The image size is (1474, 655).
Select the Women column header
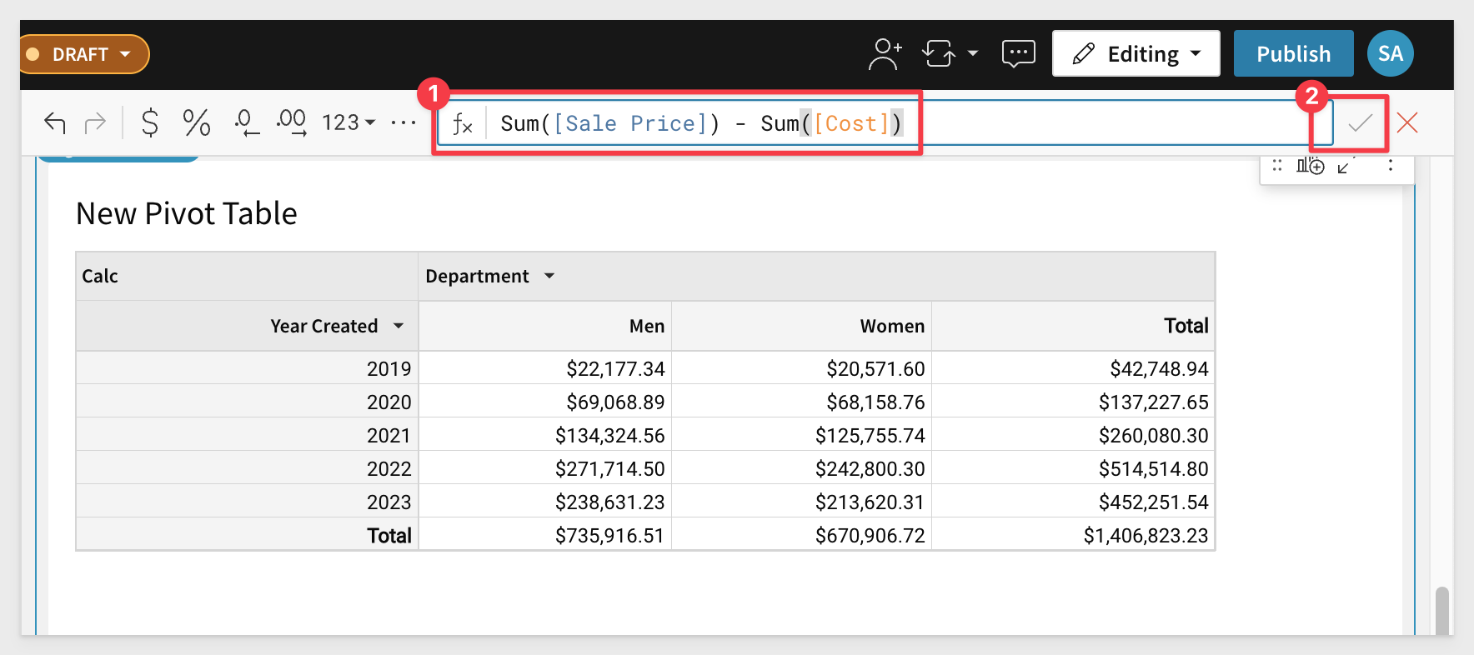[x=802, y=327]
